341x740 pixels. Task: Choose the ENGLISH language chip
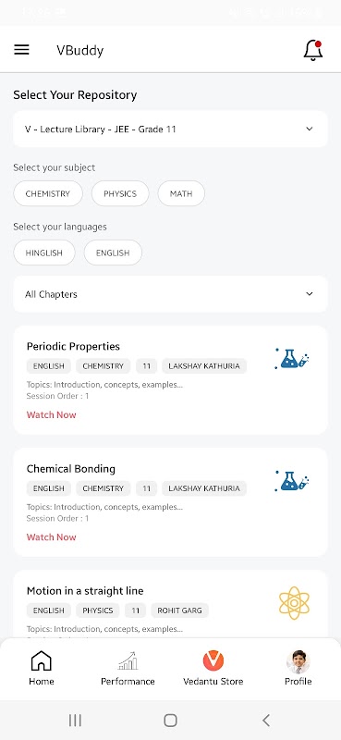pyautogui.click(x=113, y=253)
